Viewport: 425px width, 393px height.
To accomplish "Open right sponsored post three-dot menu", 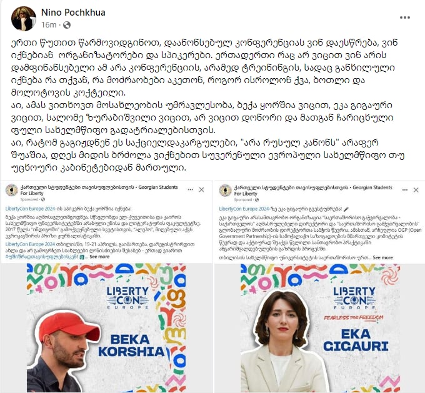I will pyautogui.click(x=405, y=190).
